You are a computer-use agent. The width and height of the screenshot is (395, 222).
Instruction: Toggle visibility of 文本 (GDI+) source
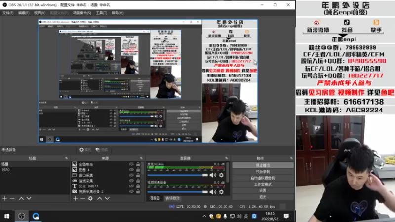pos(131,186)
